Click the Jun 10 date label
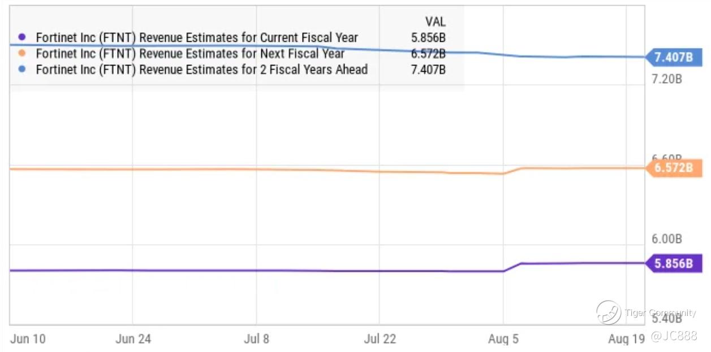The height and width of the screenshot is (352, 711). 28,339
